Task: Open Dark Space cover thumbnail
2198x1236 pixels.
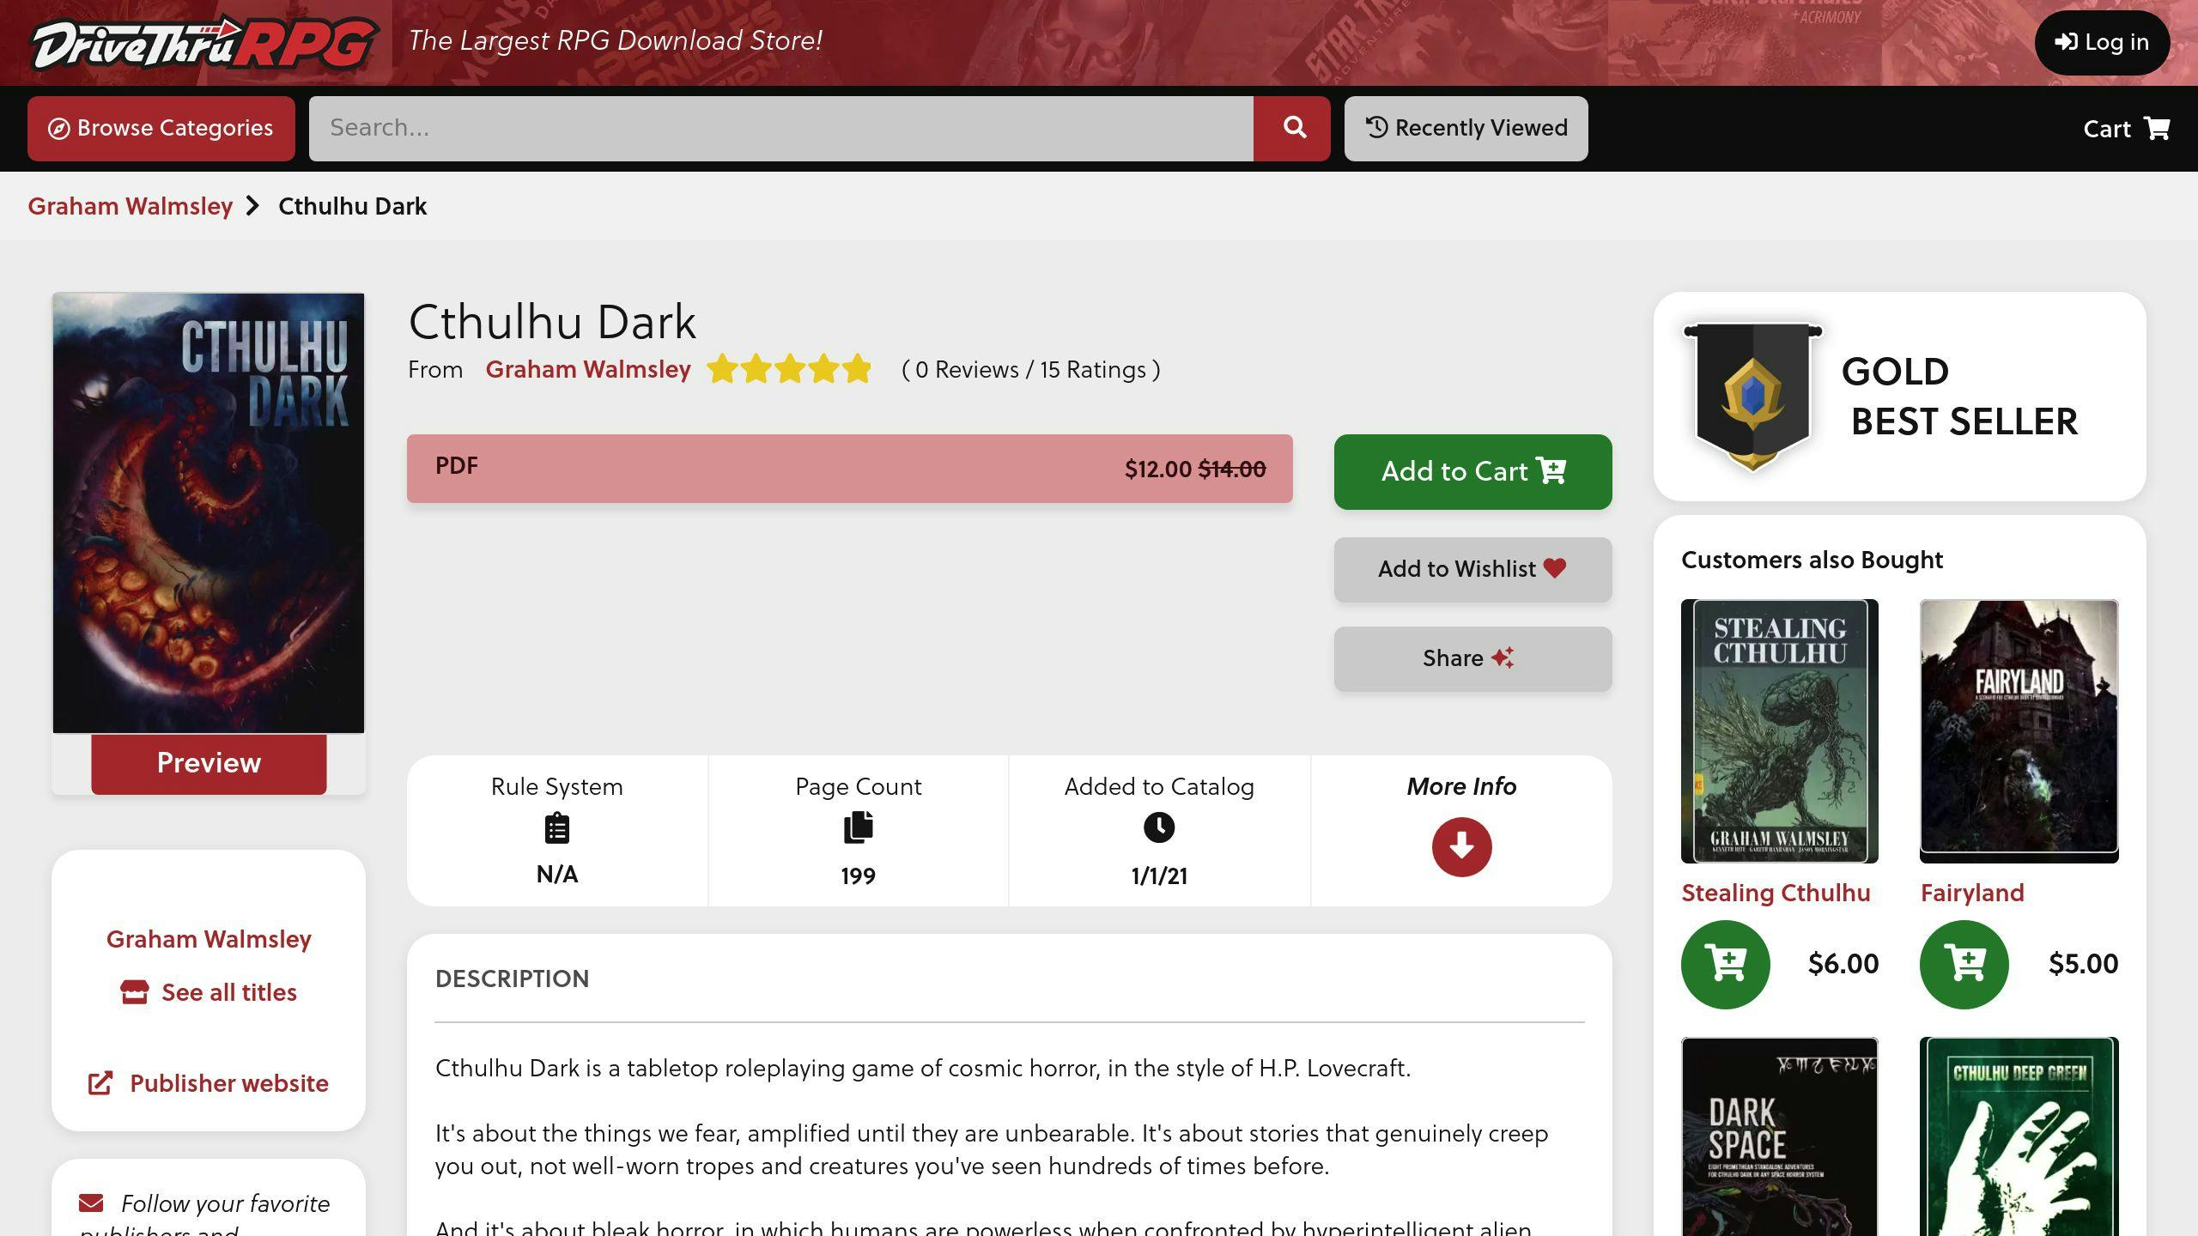Action: 1780,1136
